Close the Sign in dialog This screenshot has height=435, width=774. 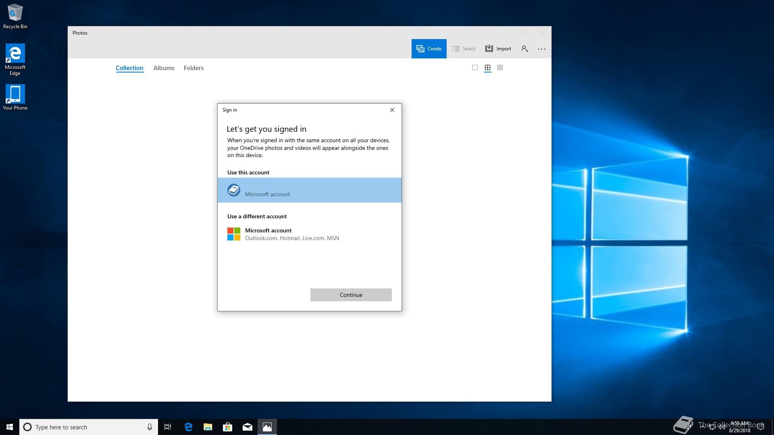[392, 110]
